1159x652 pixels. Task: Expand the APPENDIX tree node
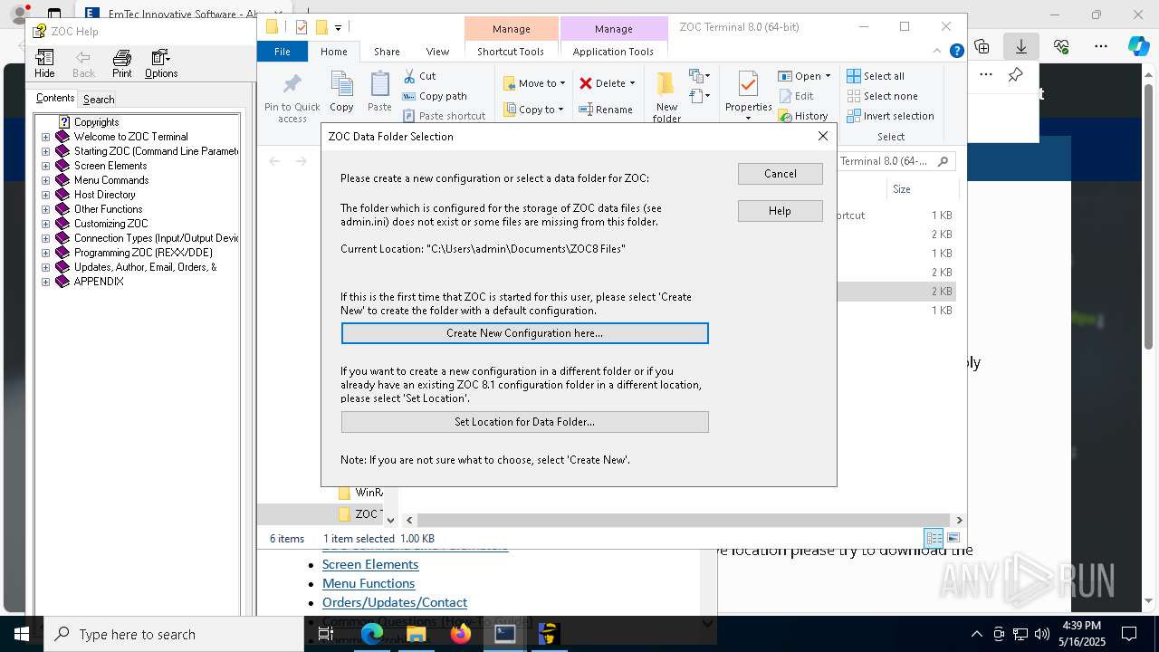(x=46, y=282)
